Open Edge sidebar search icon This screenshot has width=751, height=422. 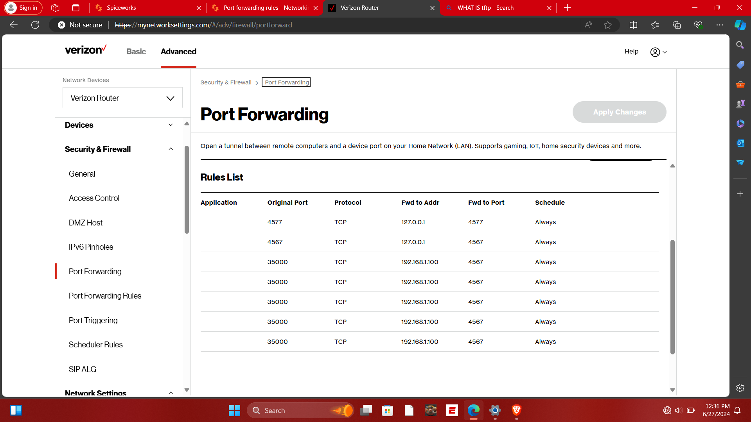point(740,45)
